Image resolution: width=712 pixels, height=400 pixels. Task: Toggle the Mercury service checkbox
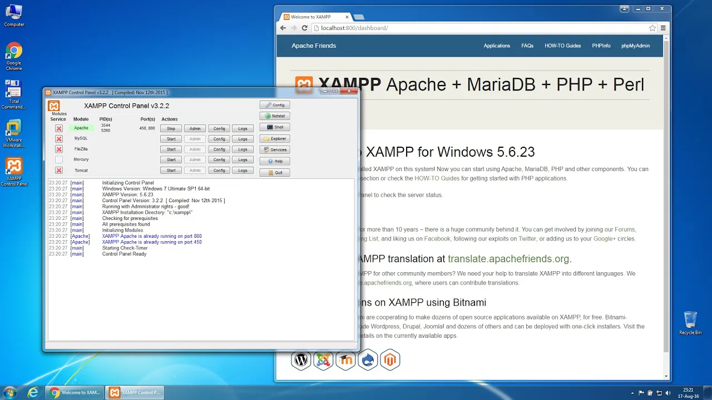(58, 160)
